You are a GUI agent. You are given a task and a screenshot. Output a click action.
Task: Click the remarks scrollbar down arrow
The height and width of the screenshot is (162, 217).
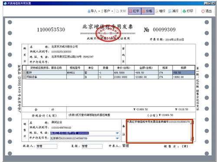coord(192,139)
